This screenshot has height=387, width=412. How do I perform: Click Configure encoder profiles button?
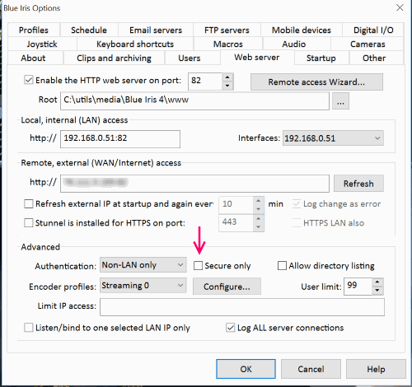pyautogui.click(x=227, y=287)
